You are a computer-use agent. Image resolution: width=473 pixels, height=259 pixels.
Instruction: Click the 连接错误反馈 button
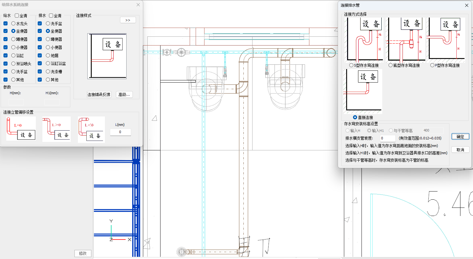99,94
